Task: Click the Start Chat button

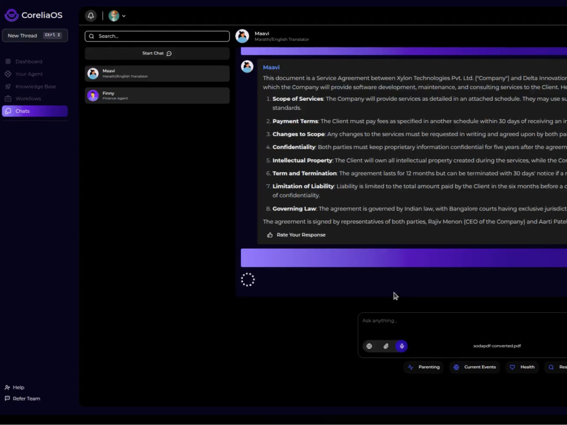Action: pyautogui.click(x=157, y=53)
